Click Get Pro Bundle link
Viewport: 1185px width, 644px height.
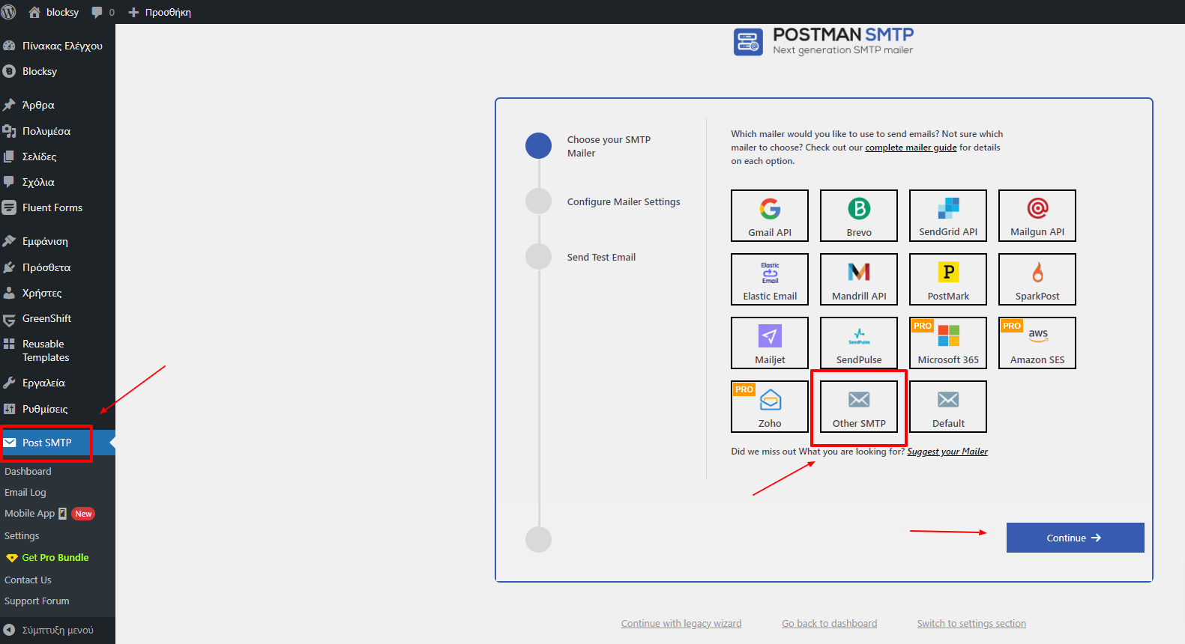(x=47, y=558)
